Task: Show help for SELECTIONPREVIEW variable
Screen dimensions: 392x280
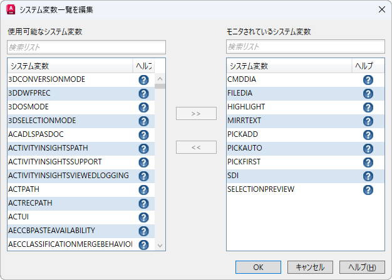Action: [x=368, y=189]
